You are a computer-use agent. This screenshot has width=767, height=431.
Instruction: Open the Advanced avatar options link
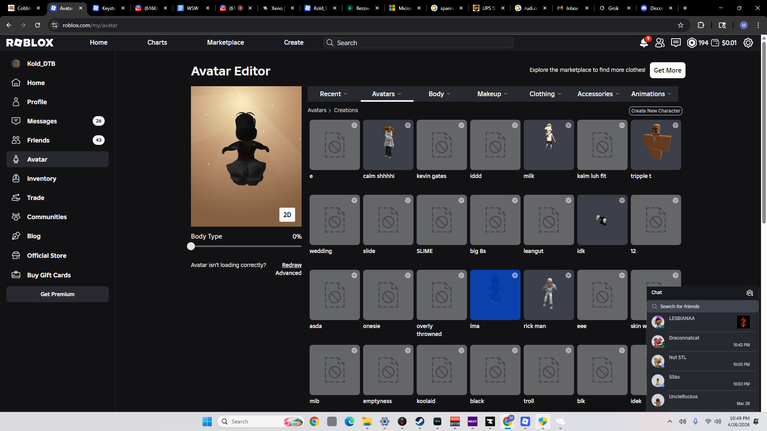point(288,273)
